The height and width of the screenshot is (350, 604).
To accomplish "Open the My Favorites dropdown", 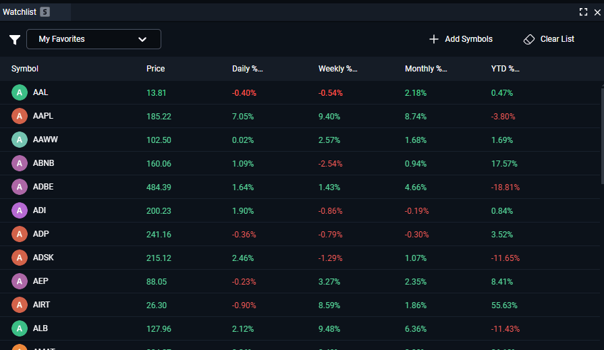I will (94, 39).
